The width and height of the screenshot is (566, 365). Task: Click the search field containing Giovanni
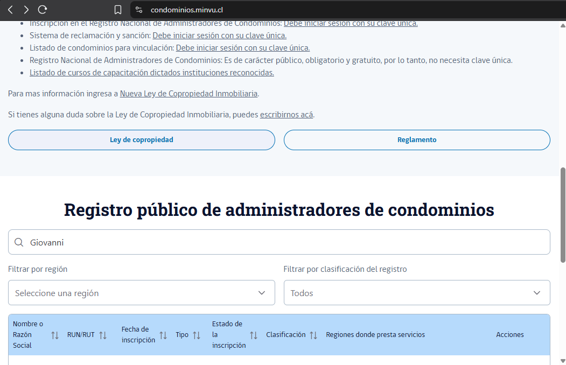(279, 242)
